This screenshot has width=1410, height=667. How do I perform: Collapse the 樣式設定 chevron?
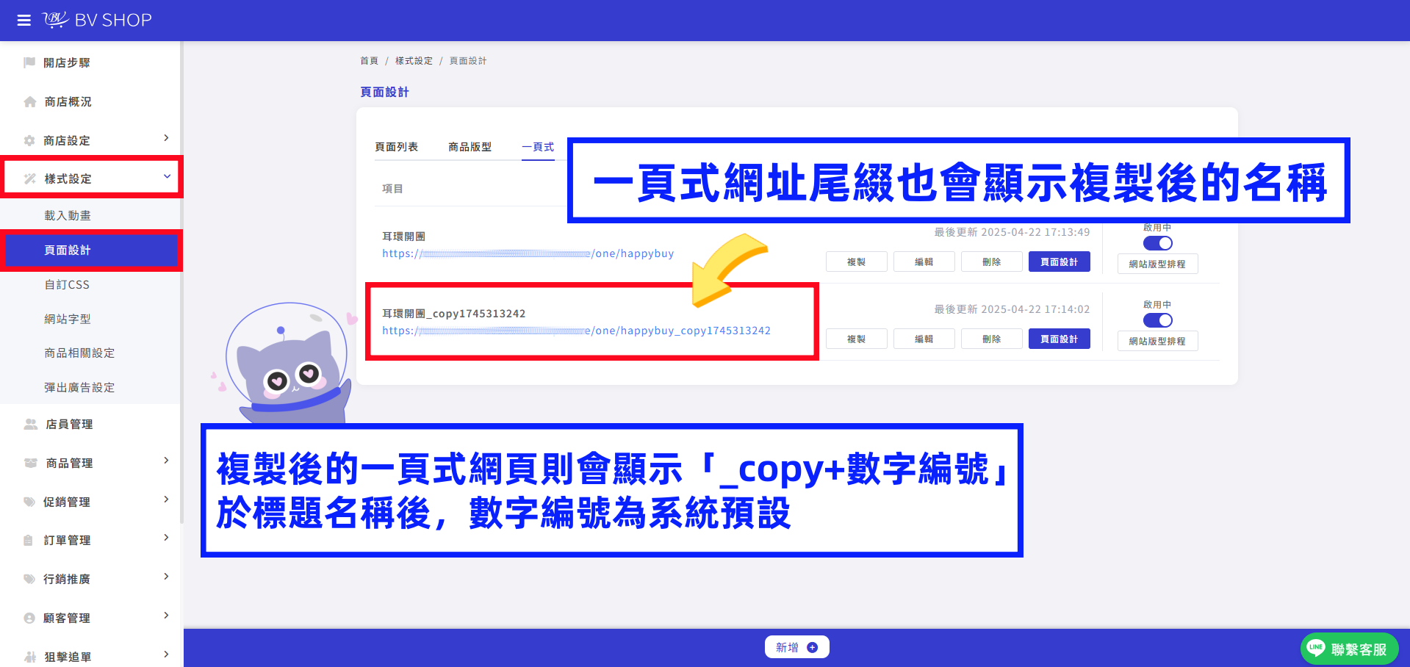click(x=167, y=176)
